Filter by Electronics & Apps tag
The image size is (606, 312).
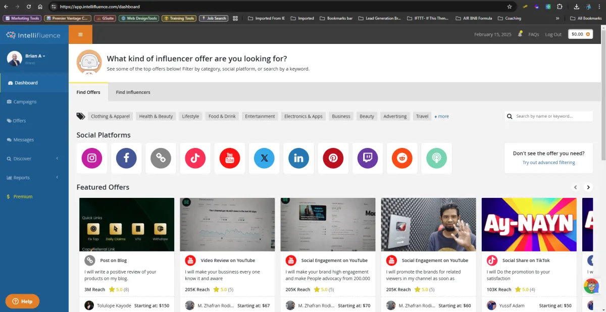coord(303,116)
